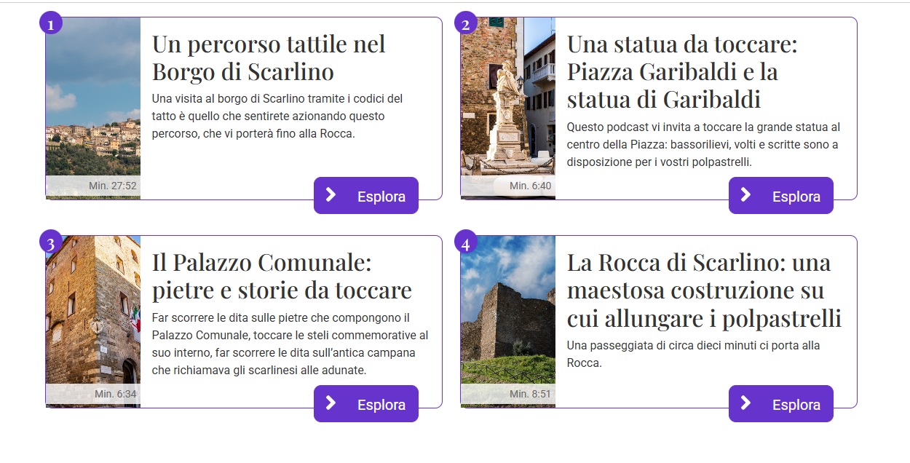
Task: Click the number 4 badge icon
Action: (465, 242)
